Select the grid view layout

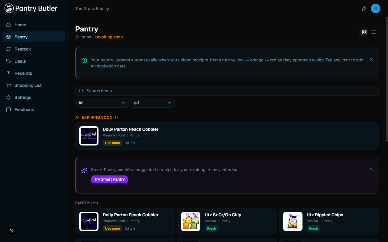coord(364,32)
